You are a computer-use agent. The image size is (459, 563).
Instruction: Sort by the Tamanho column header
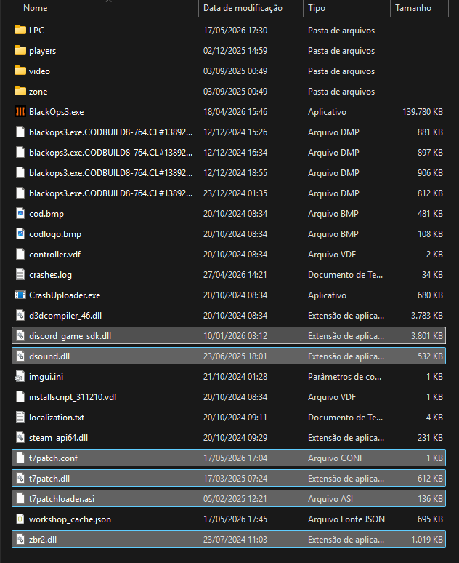[x=413, y=8]
